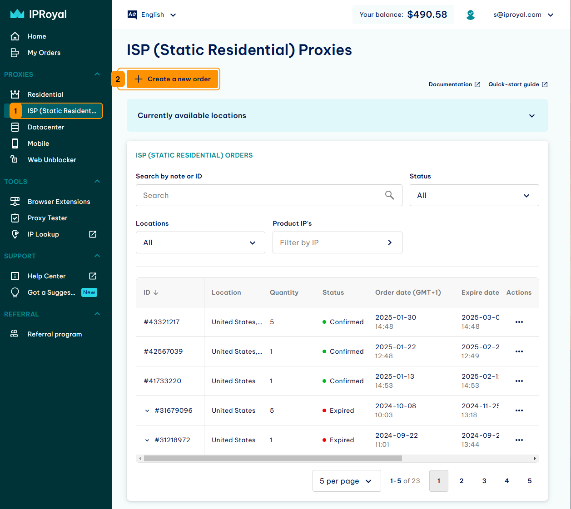571x509 pixels.
Task: Click the Referral program people icon
Action: 15,334
